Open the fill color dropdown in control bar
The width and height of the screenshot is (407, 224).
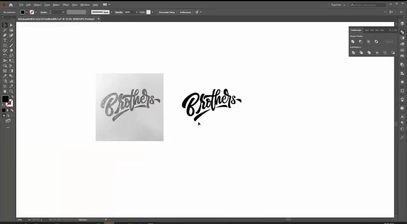click(27, 12)
